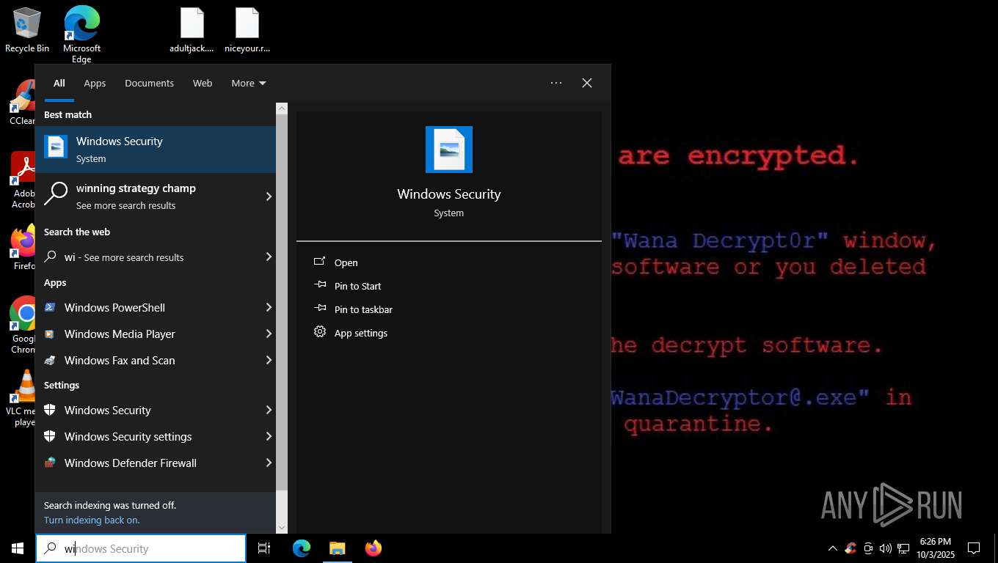The height and width of the screenshot is (563, 998).
Task: Click the results list scrollbar down arrow
Action: pyautogui.click(x=282, y=527)
